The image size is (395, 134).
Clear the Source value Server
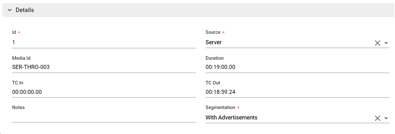(377, 43)
